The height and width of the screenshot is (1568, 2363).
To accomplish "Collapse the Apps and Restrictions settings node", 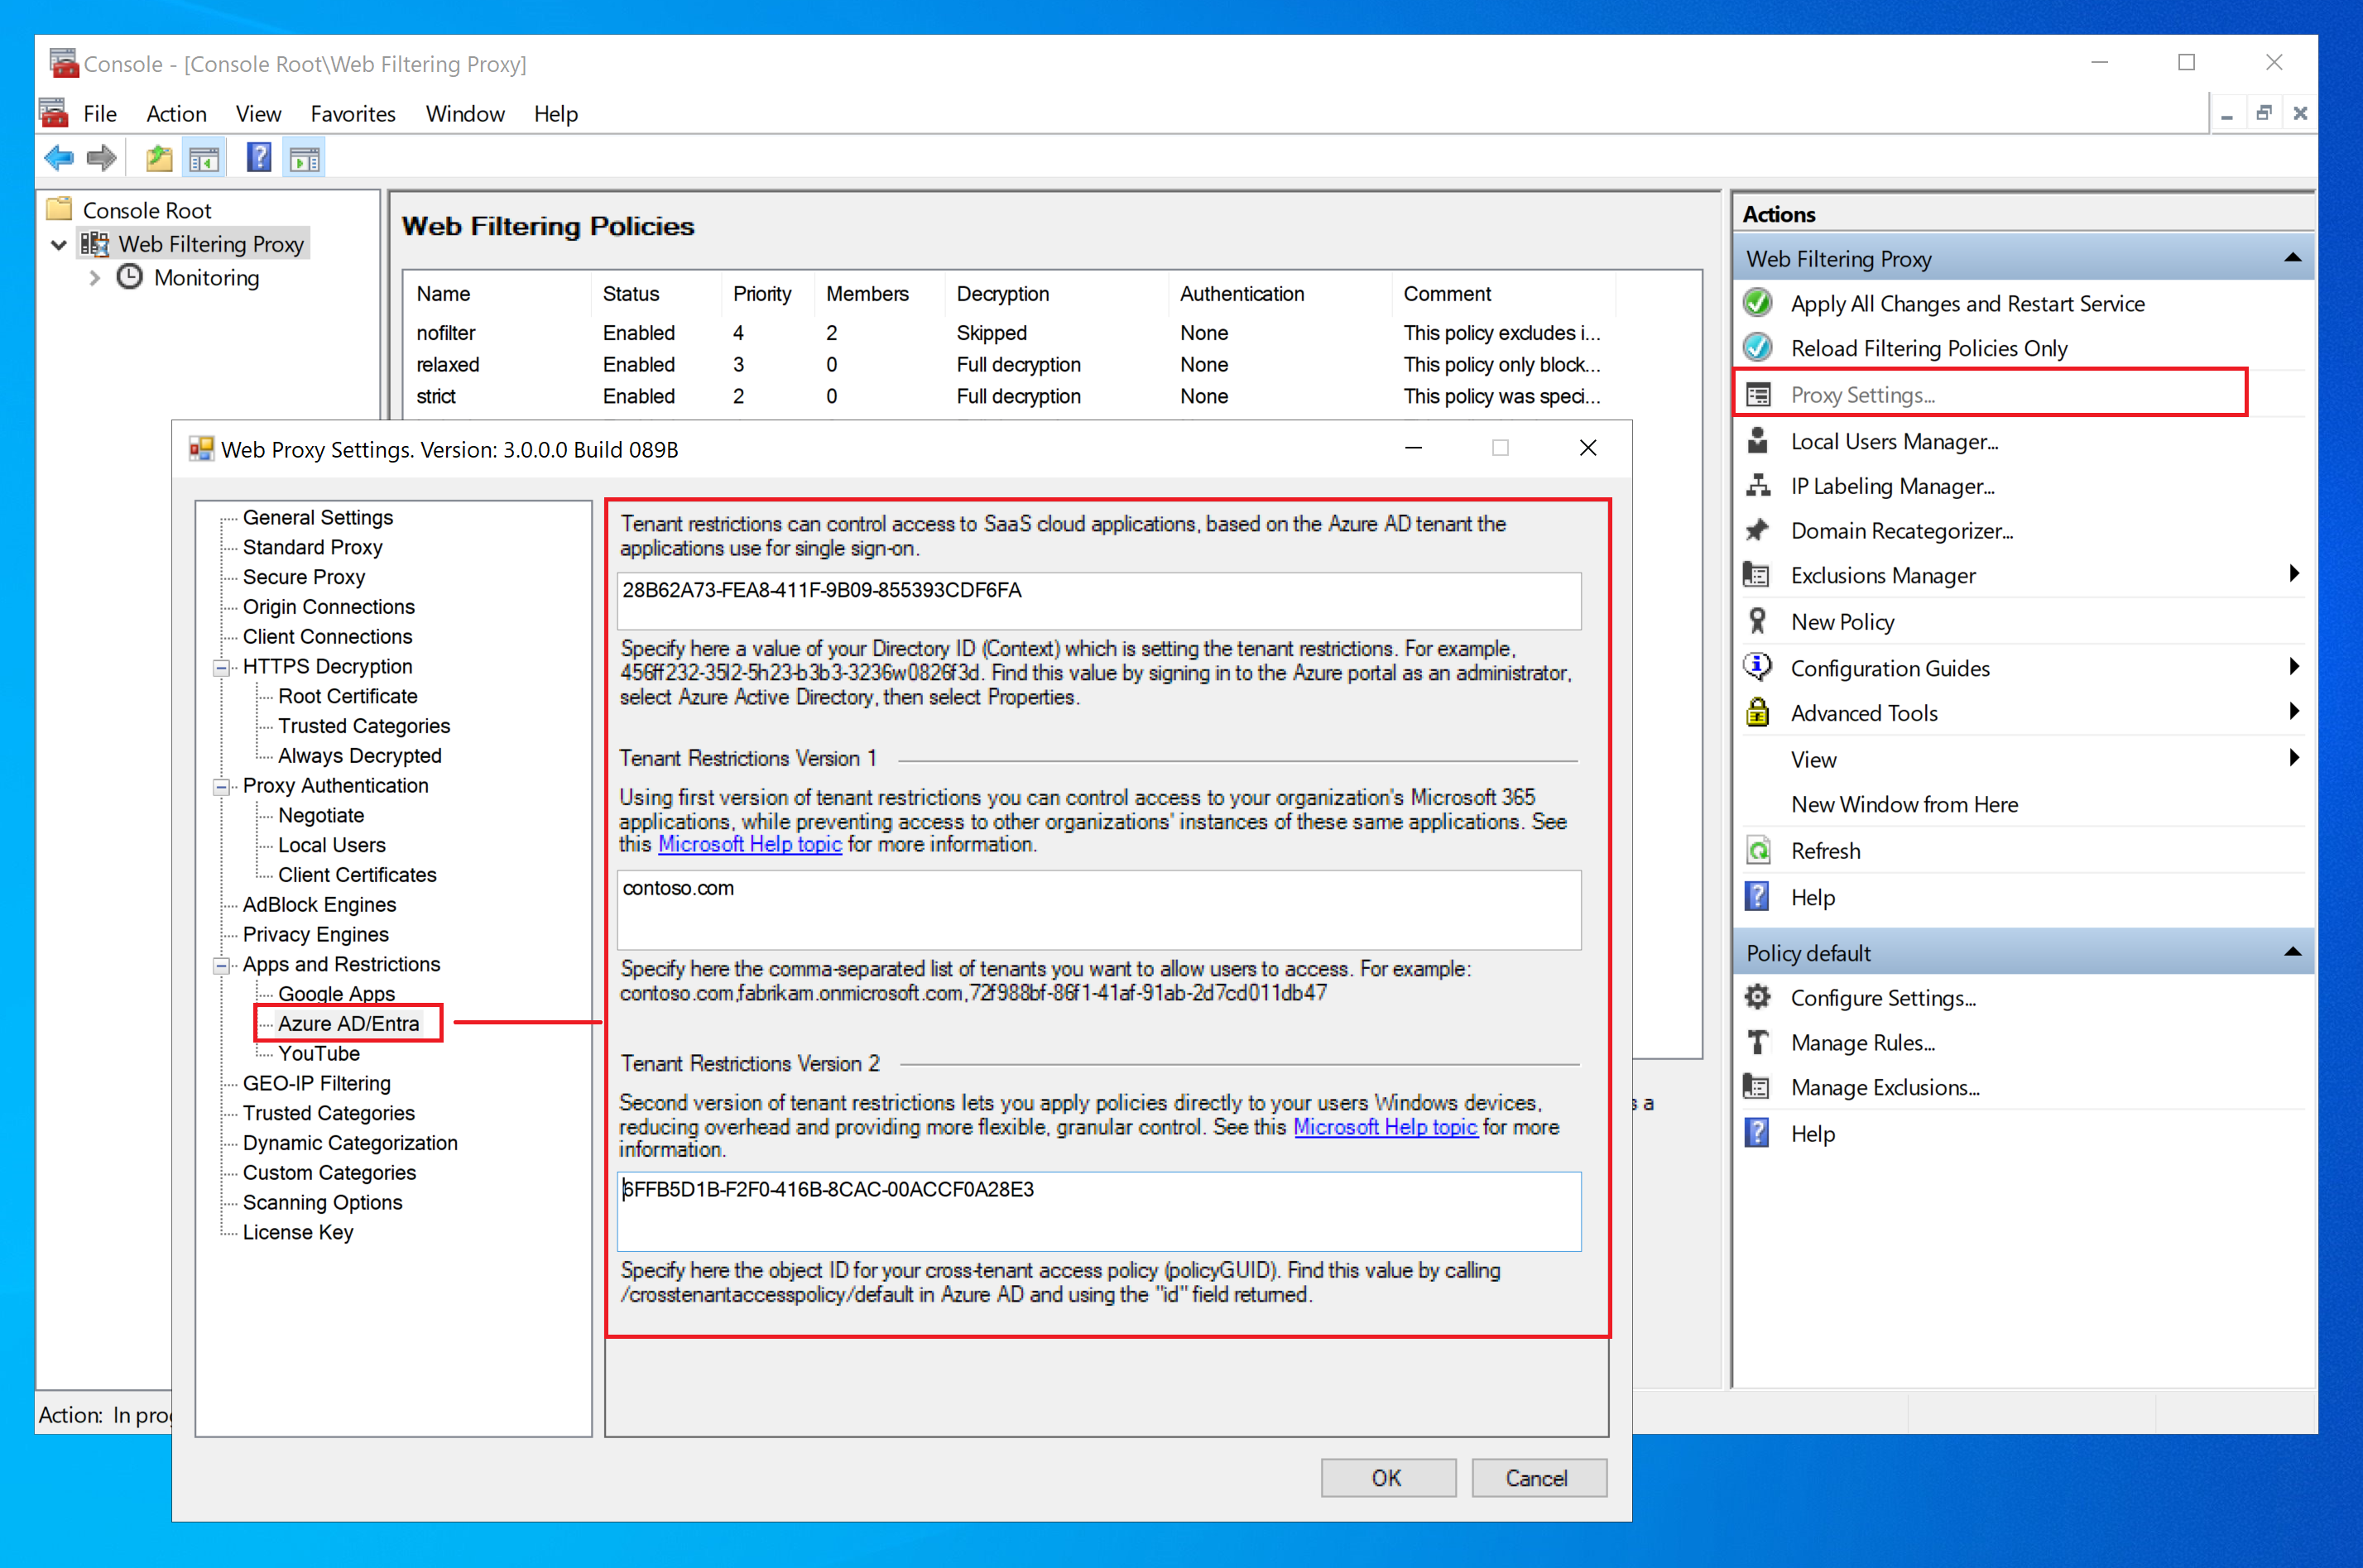I will point(221,965).
